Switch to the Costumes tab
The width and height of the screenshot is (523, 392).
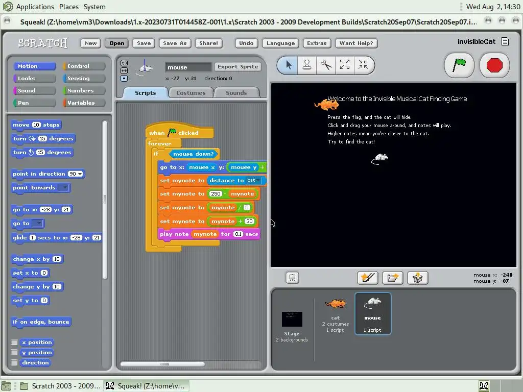191,93
